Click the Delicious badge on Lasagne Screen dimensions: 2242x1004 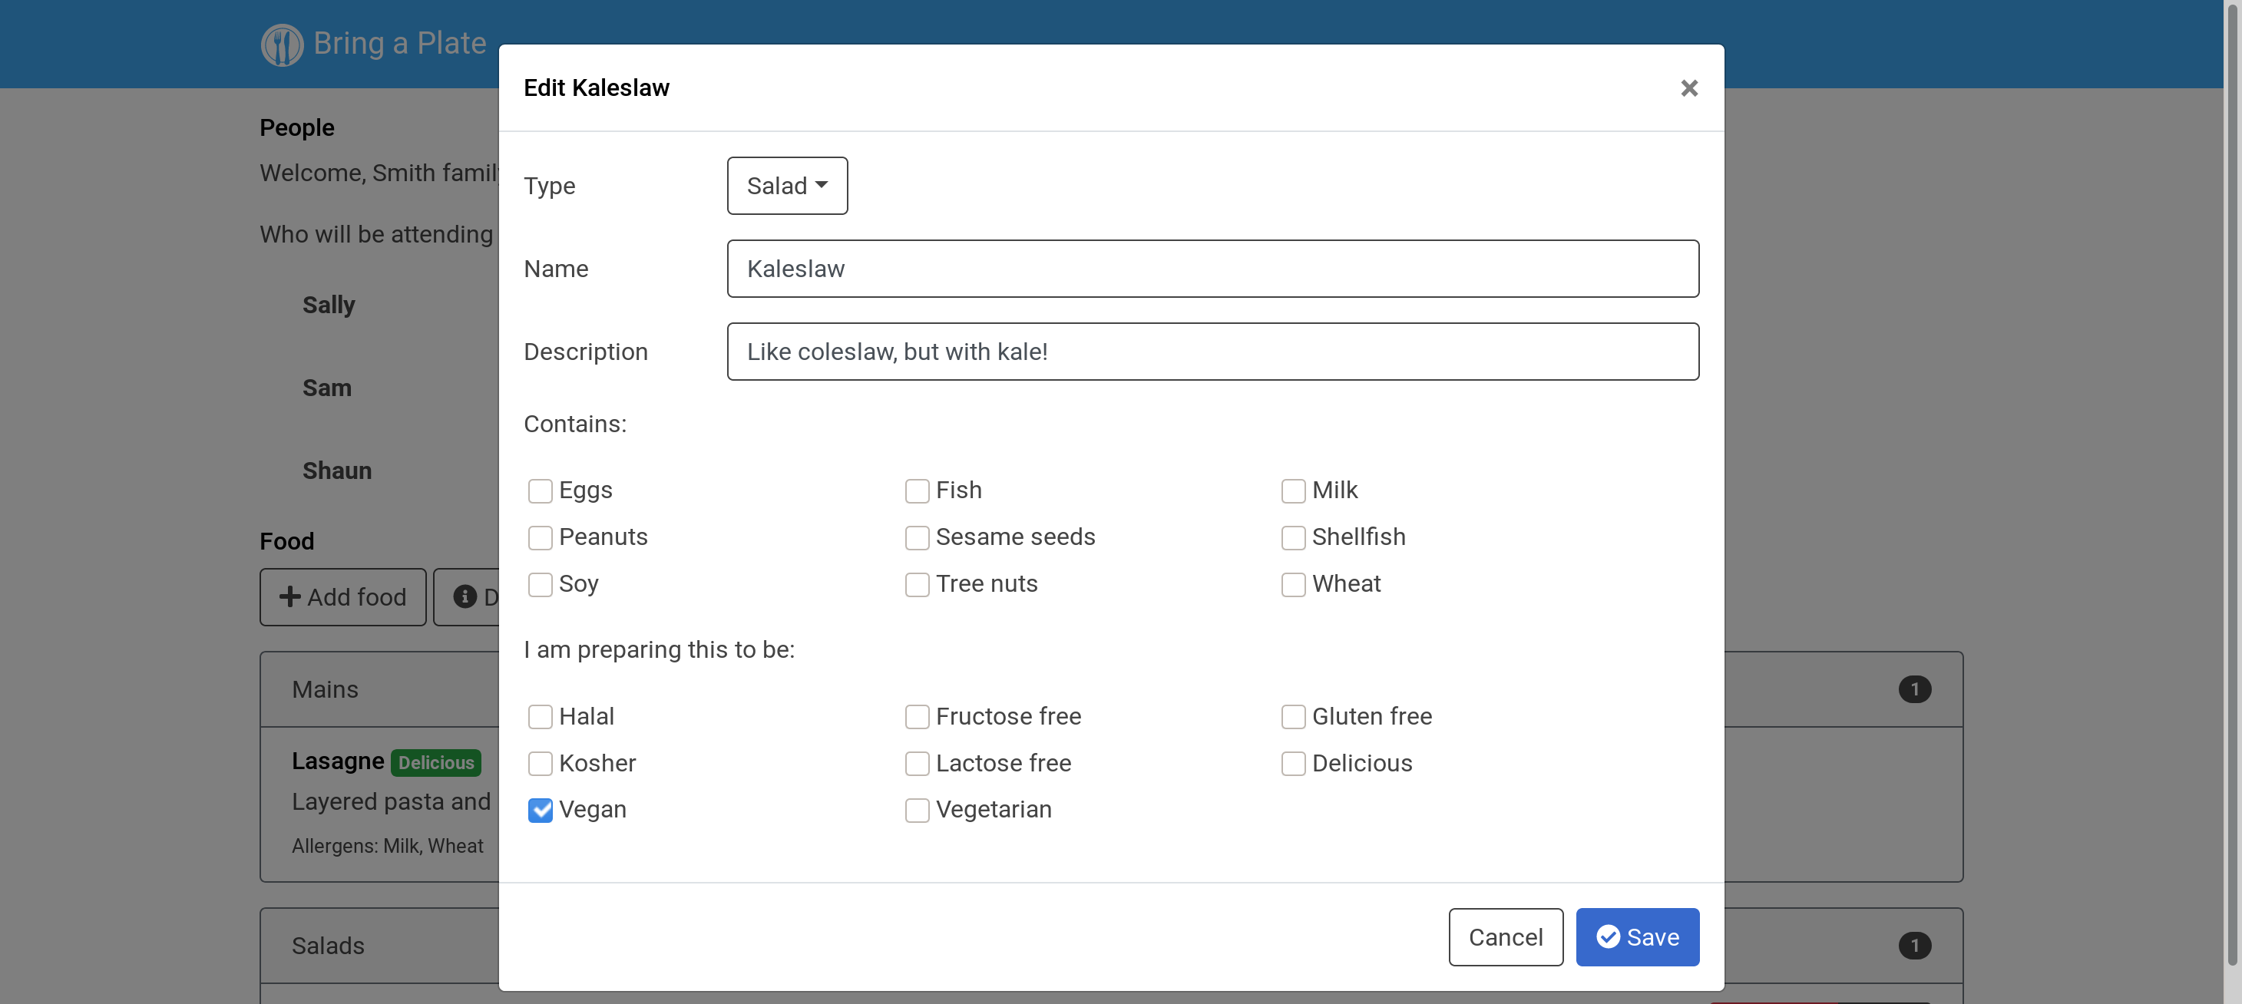coord(435,762)
